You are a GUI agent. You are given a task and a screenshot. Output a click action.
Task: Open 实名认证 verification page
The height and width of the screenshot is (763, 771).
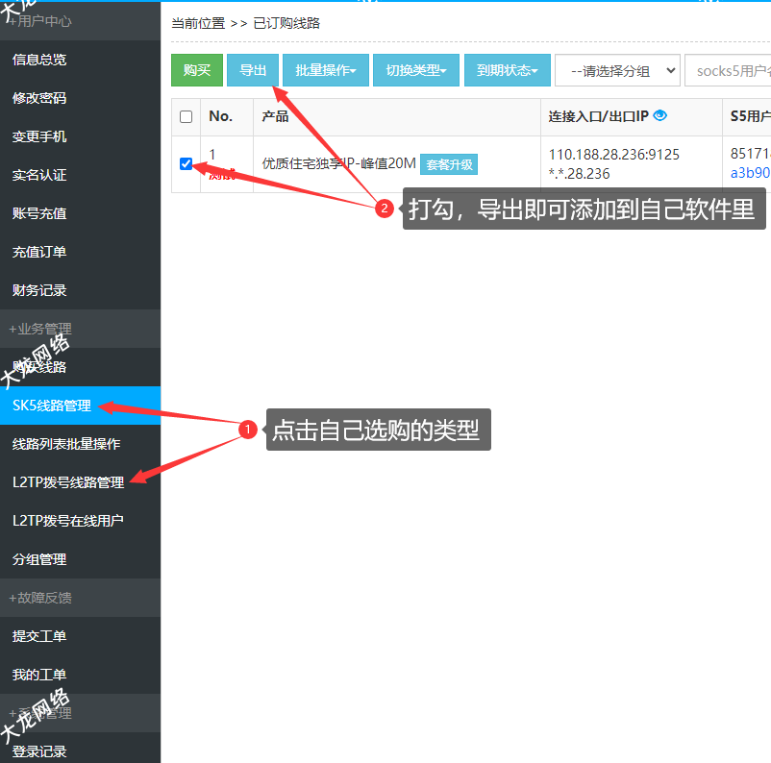[39, 175]
